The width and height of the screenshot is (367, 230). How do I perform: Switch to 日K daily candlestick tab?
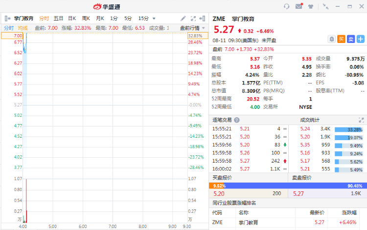[72, 19]
